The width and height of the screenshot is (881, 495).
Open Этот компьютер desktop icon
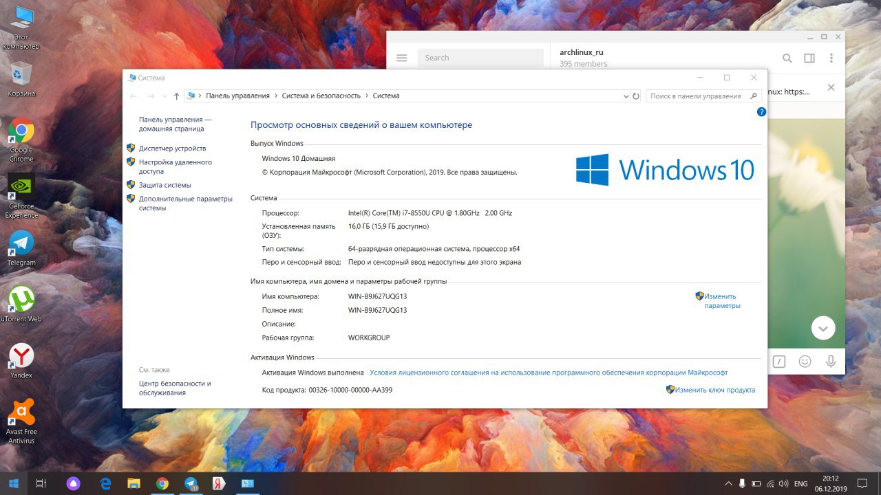[x=21, y=27]
